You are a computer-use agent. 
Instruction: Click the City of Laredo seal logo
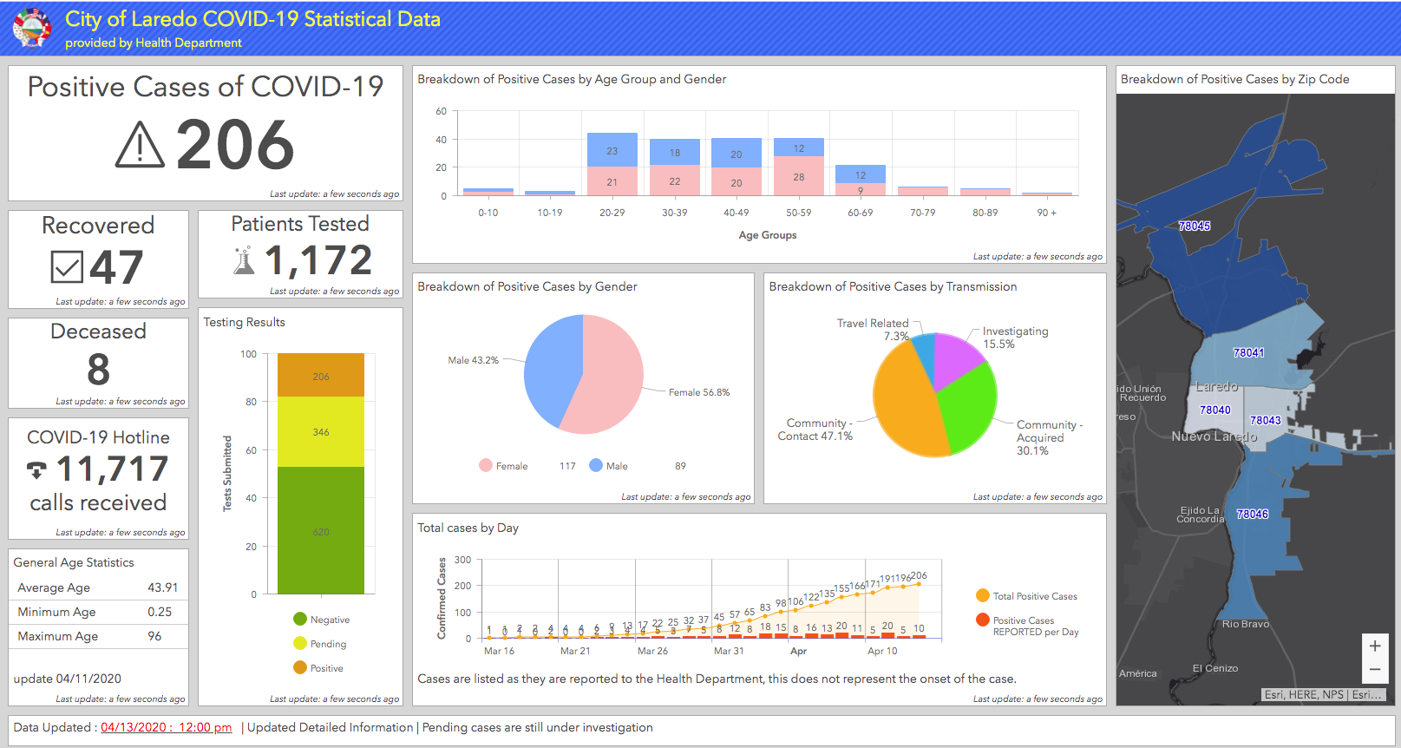pyautogui.click(x=32, y=28)
